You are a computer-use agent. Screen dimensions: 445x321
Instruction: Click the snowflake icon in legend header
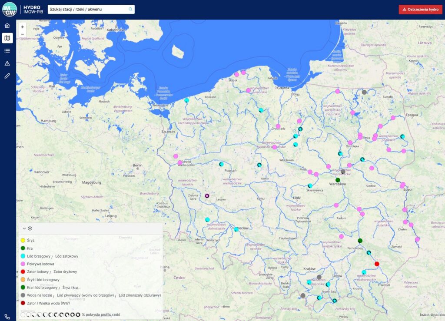click(30, 228)
